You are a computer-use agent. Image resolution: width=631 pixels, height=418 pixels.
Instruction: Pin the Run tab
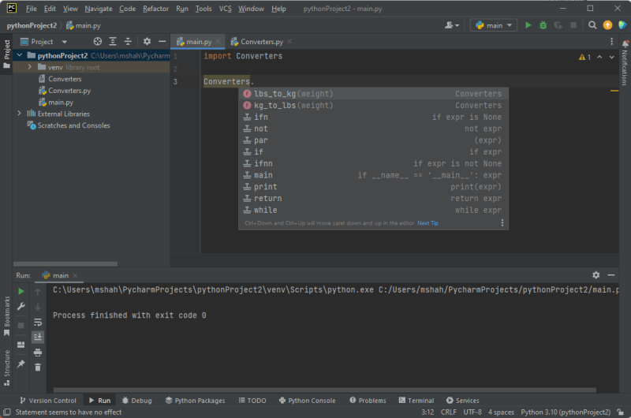coord(21,364)
